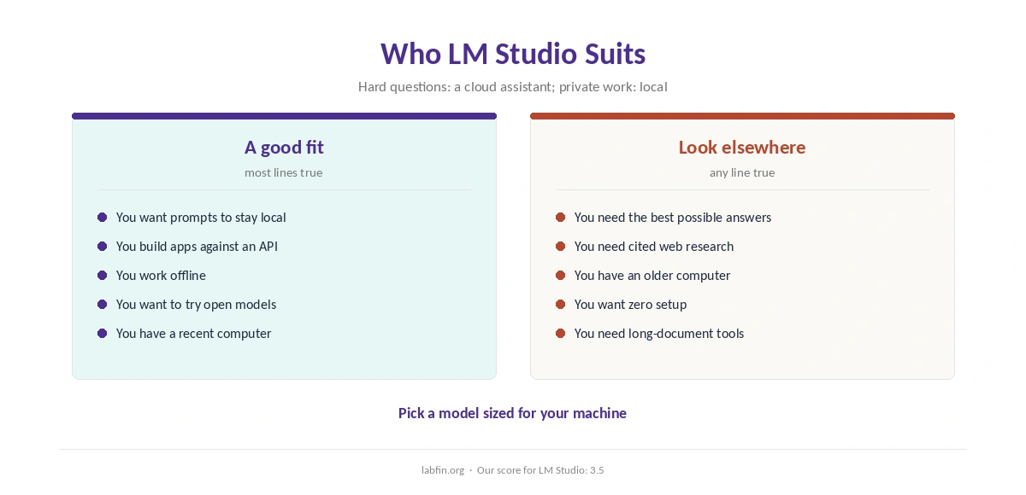Click the red bullet beside 'You want zero setup'
1026x495 pixels.
click(561, 305)
